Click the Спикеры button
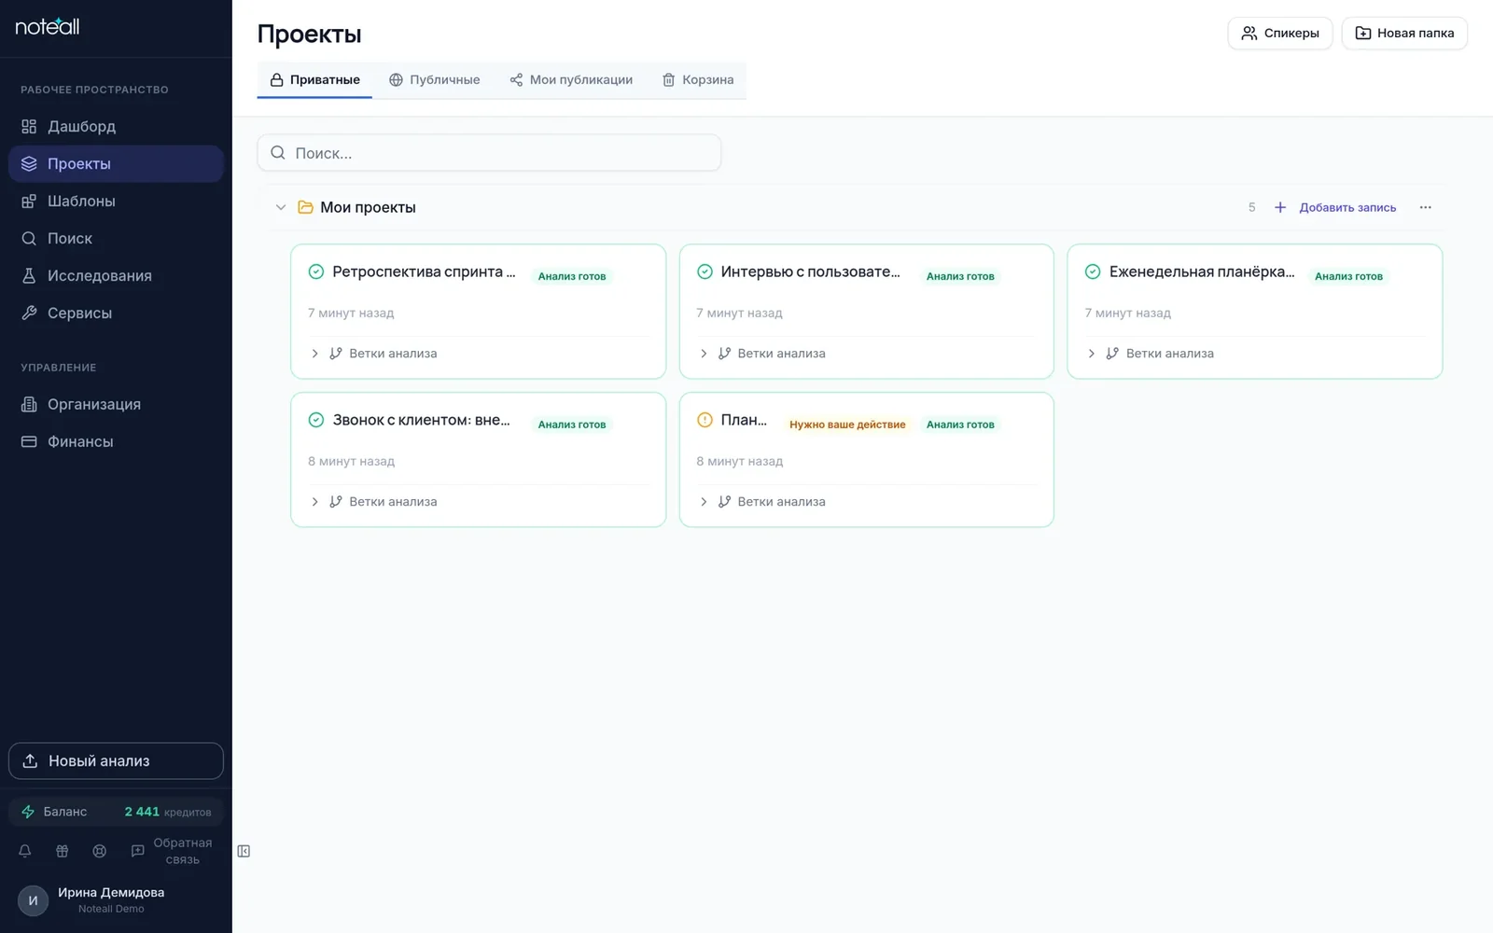Viewport: 1493px width, 933px height. click(x=1279, y=33)
